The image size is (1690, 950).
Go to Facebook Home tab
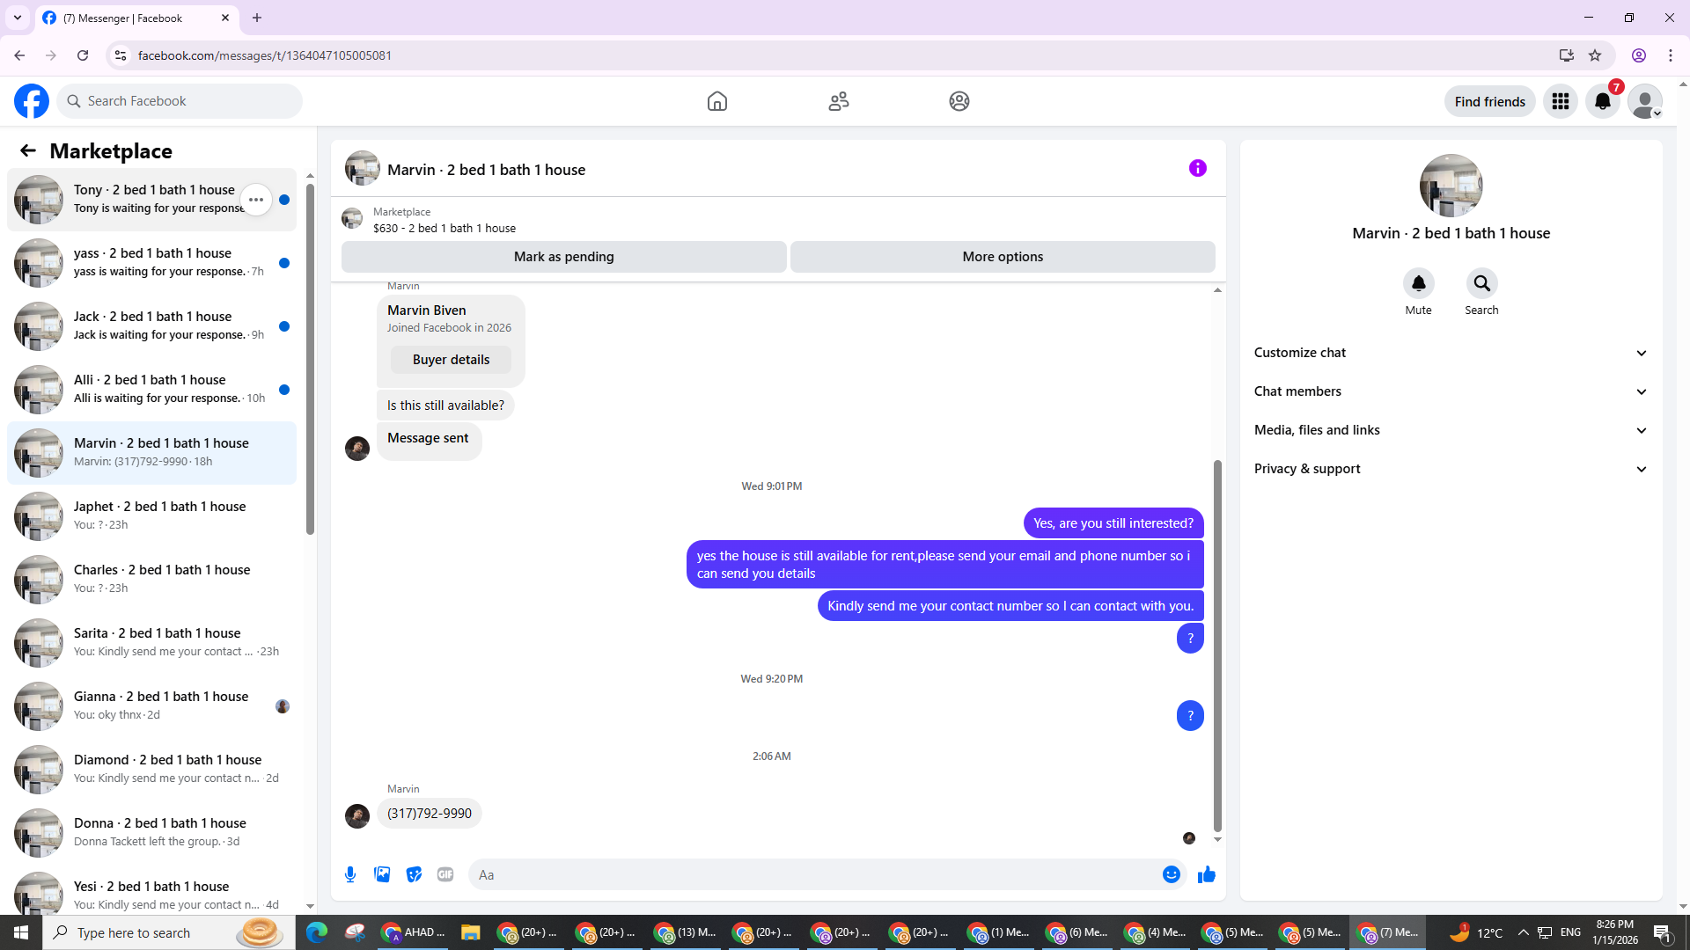click(716, 101)
